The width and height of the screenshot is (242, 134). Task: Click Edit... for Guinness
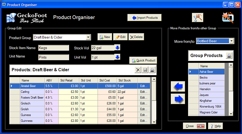(x=144, y=121)
